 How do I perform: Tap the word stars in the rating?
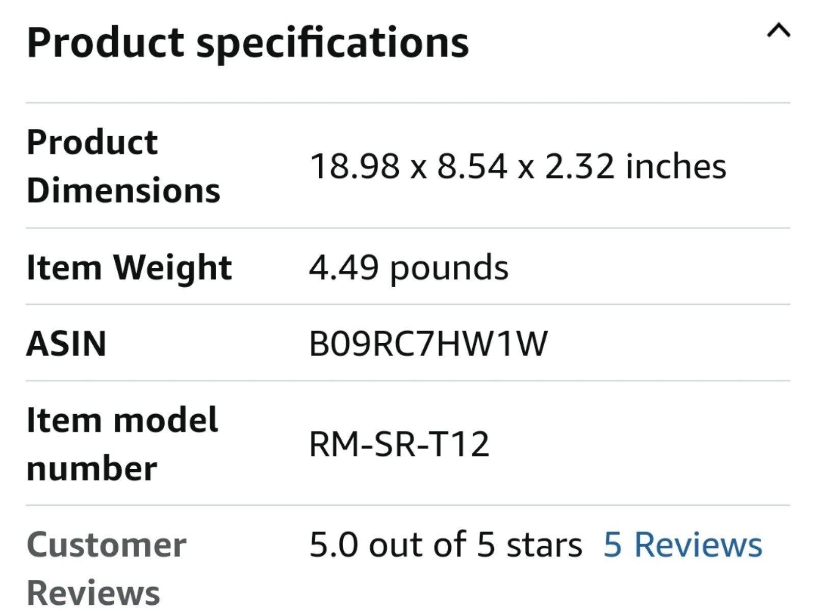click(x=544, y=545)
